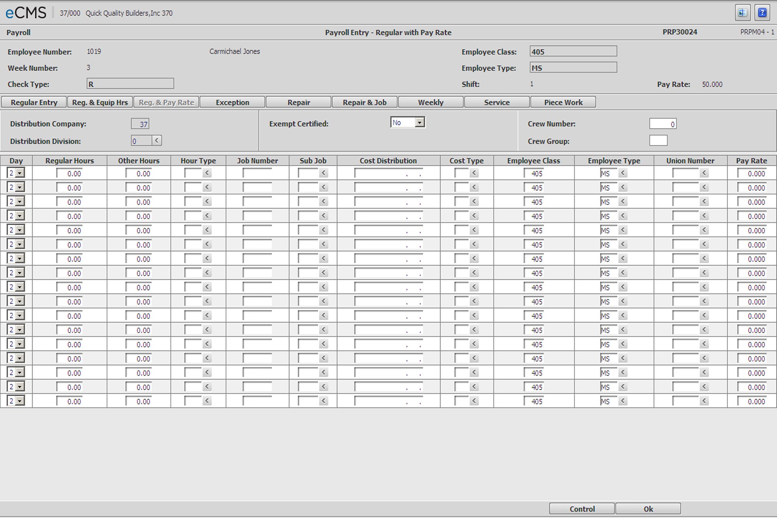Click the Control button
Screen dimensions: 777x518
coord(582,509)
